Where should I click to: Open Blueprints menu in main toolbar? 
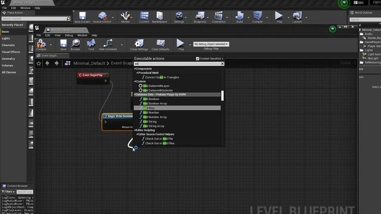200,17
